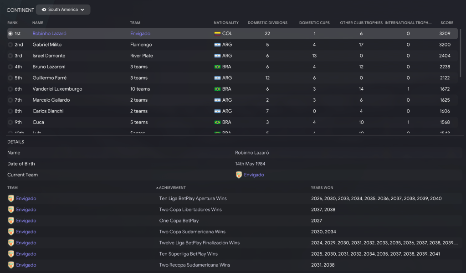Click Envigado badge beside One Copa BetPlay
This screenshot has width=466, height=273.
coord(11,221)
